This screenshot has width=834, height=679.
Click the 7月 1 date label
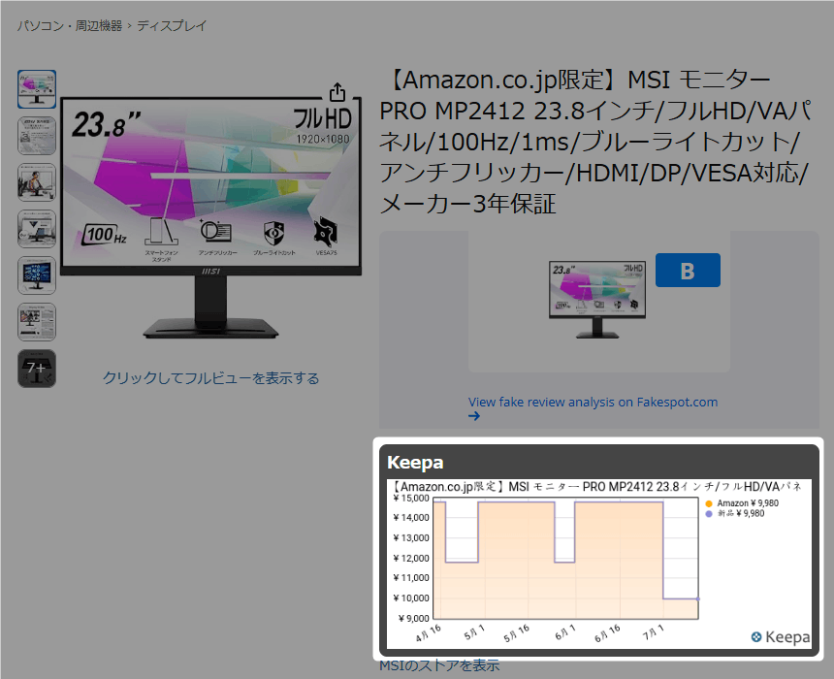tap(654, 632)
